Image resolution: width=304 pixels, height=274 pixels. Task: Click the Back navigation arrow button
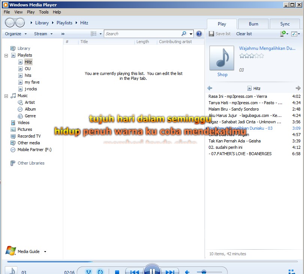[x=10, y=23]
